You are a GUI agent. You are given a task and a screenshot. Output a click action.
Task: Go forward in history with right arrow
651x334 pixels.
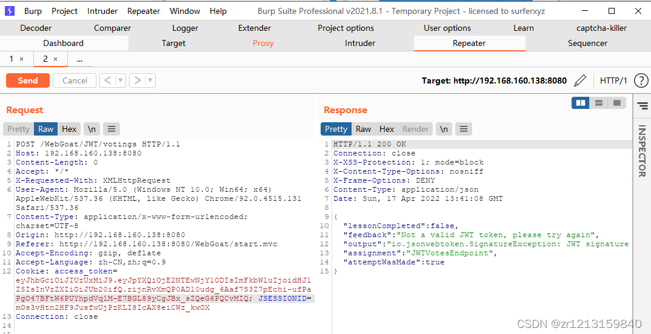tap(137, 80)
